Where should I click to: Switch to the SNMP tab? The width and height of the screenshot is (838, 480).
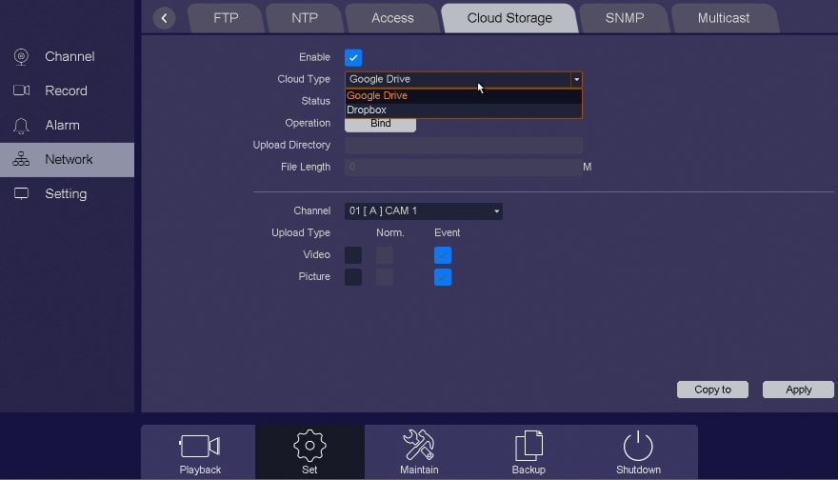pyautogui.click(x=624, y=18)
